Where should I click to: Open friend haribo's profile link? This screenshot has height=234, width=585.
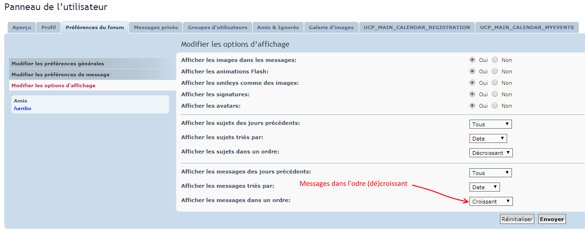click(x=22, y=108)
